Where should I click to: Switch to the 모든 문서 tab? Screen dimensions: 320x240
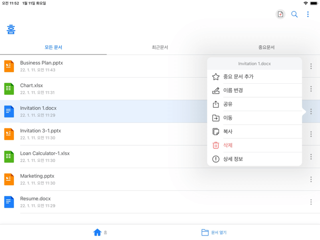coord(53,47)
